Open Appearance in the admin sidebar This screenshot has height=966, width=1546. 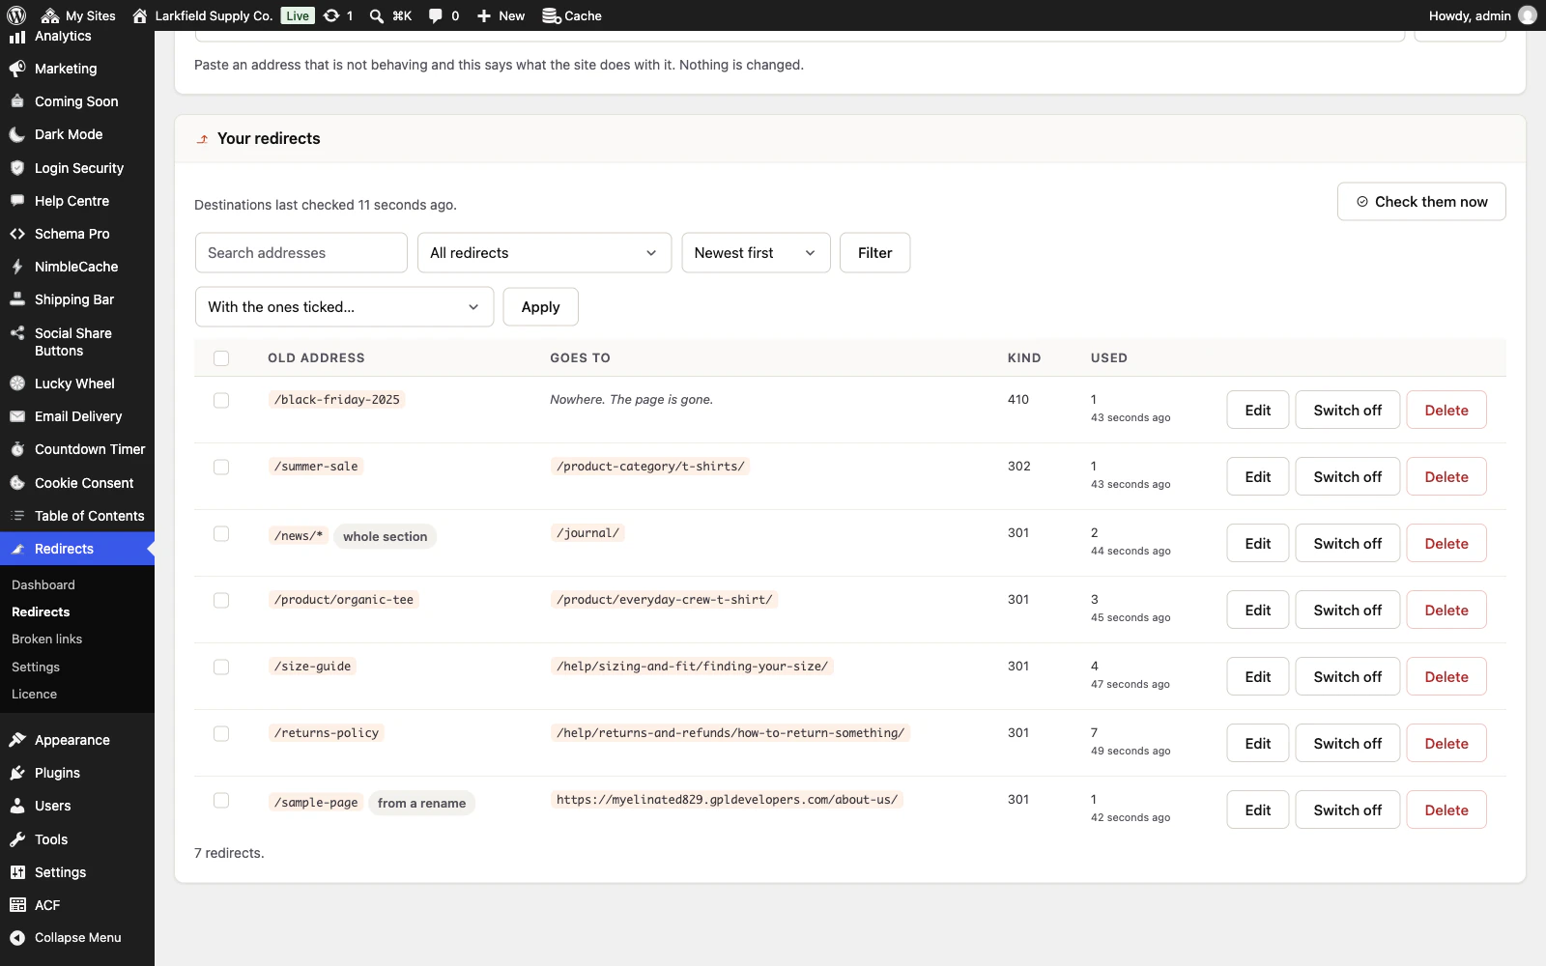click(72, 740)
